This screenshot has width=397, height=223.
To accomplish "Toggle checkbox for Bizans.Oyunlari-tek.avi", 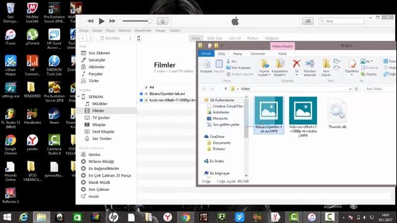I will pyautogui.click(x=146, y=94).
